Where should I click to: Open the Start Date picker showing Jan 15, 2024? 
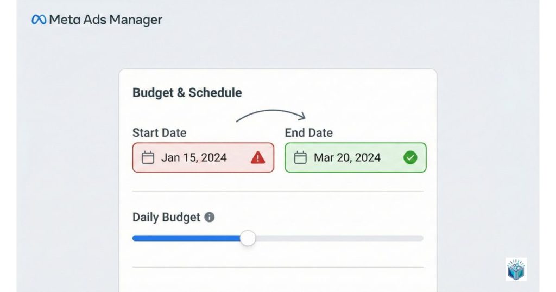pyautogui.click(x=194, y=158)
